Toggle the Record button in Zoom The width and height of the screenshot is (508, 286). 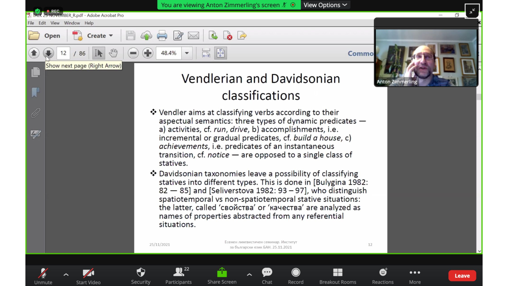tap(296, 276)
